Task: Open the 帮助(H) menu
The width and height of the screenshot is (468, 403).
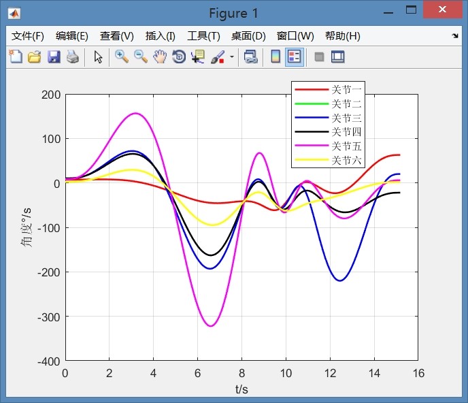Action: tap(343, 36)
